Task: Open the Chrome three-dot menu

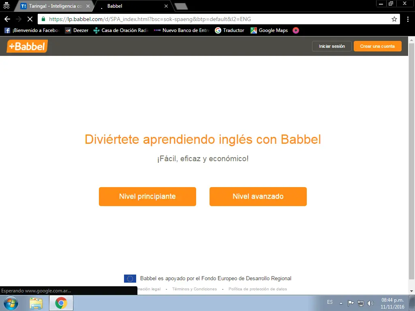Action: click(x=408, y=19)
